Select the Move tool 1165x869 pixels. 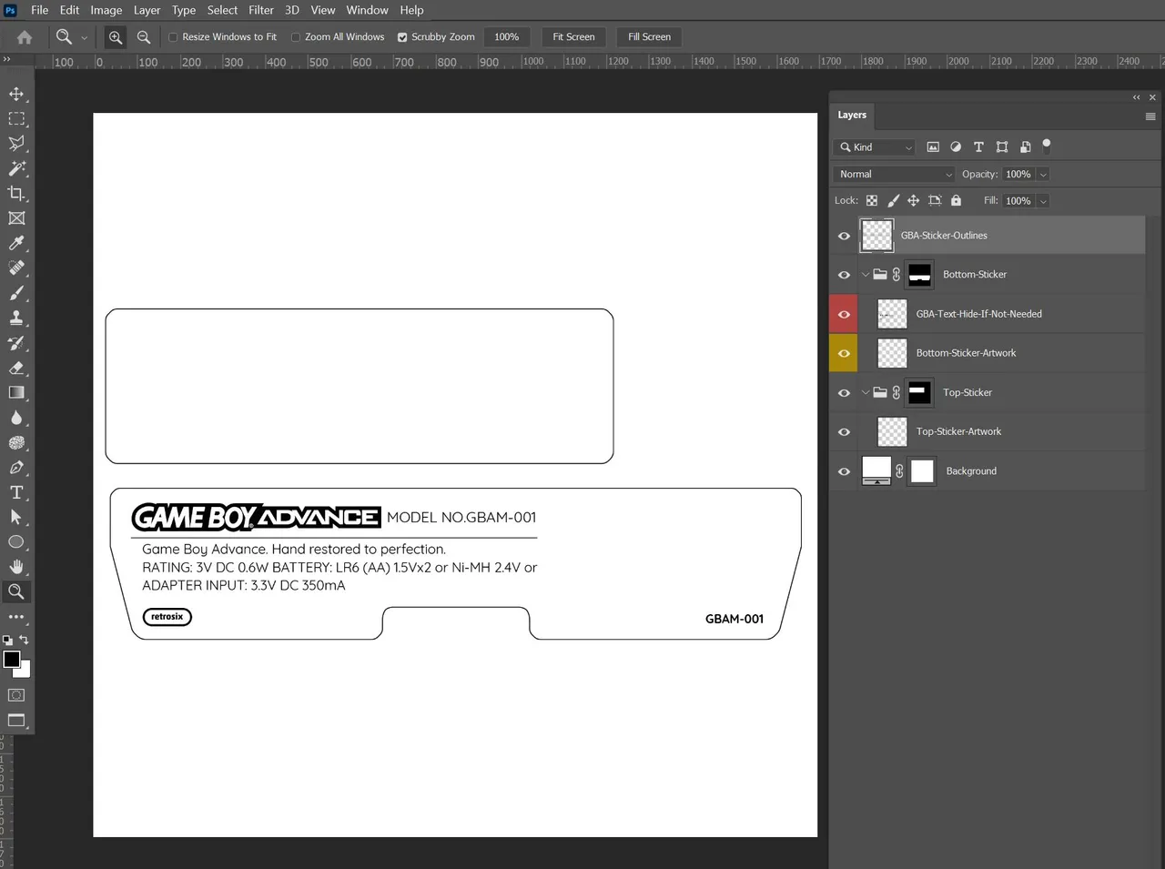[16, 94]
